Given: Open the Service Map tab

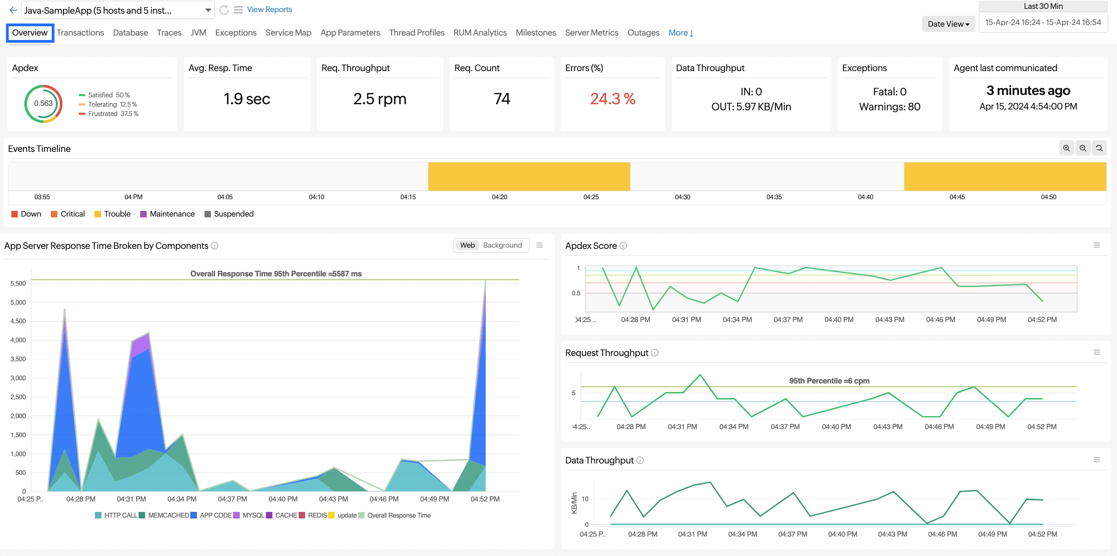Looking at the screenshot, I should 288,33.
